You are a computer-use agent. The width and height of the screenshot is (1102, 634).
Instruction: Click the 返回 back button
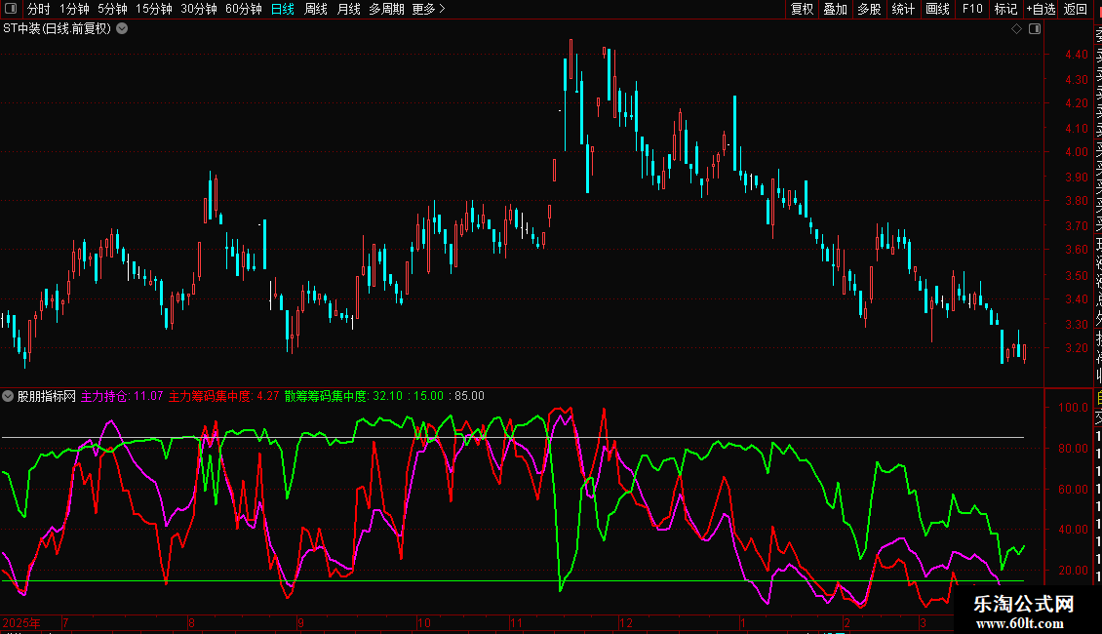1076,9
